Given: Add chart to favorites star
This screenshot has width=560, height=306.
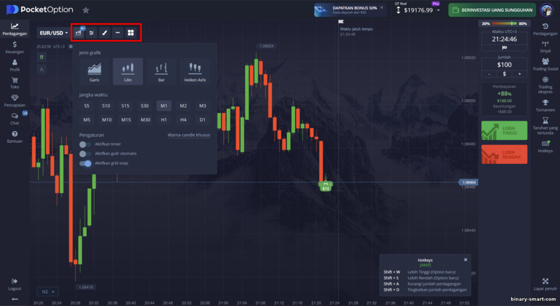Looking at the screenshot, I should [86, 10].
